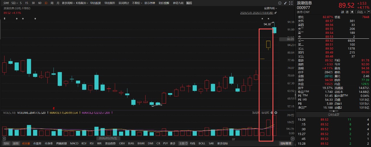Jump to chart end with right arrows
This screenshot has height=147, width=371.
click(293, 139)
